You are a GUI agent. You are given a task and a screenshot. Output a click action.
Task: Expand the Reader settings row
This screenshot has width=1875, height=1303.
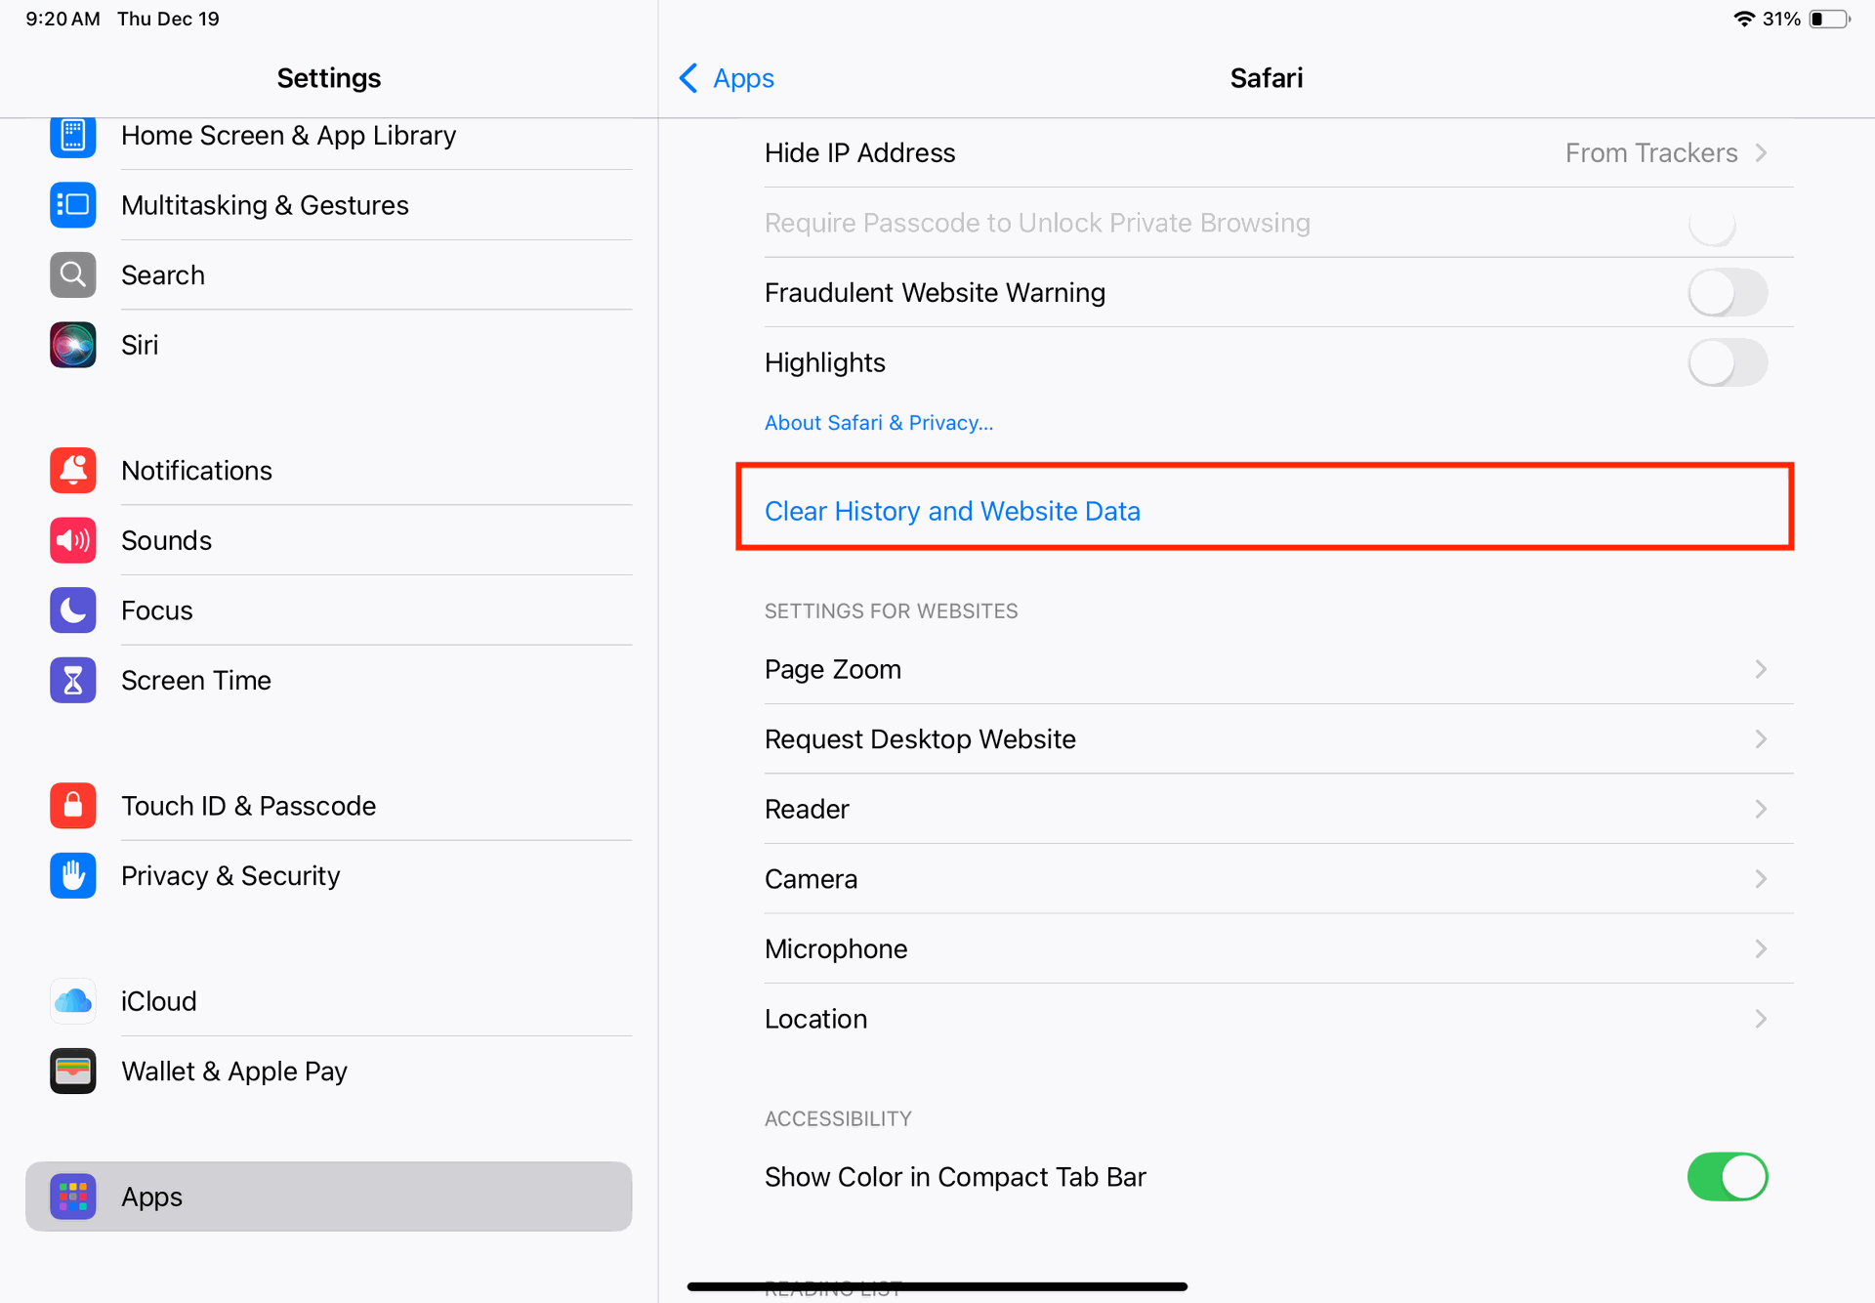(x=1278, y=809)
